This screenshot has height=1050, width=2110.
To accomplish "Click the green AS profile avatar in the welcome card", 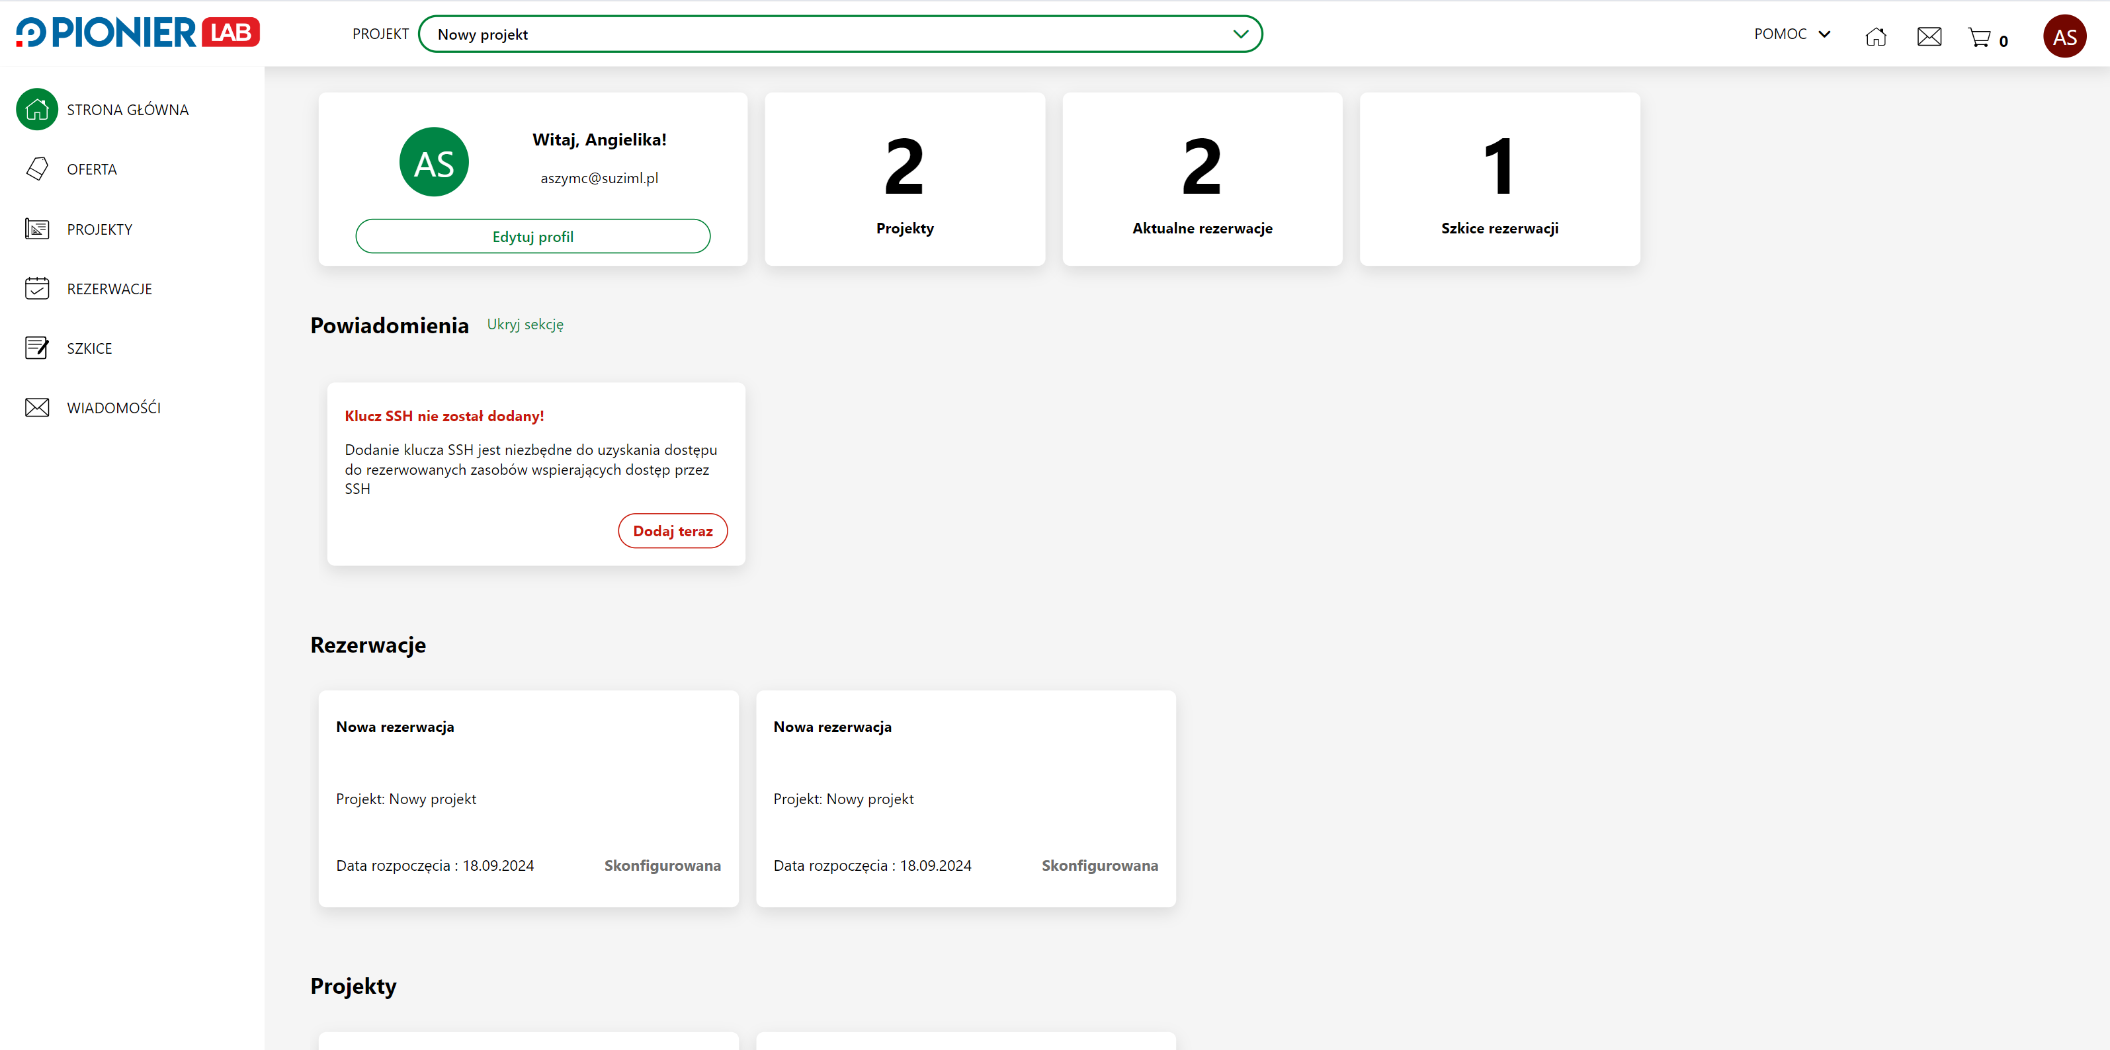I will tap(434, 162).
